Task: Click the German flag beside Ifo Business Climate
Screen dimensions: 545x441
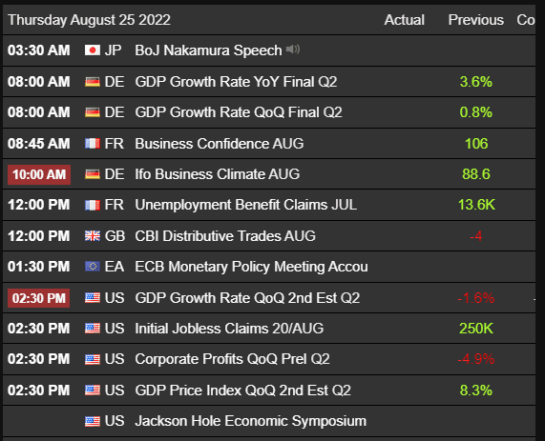Action: 93,174
